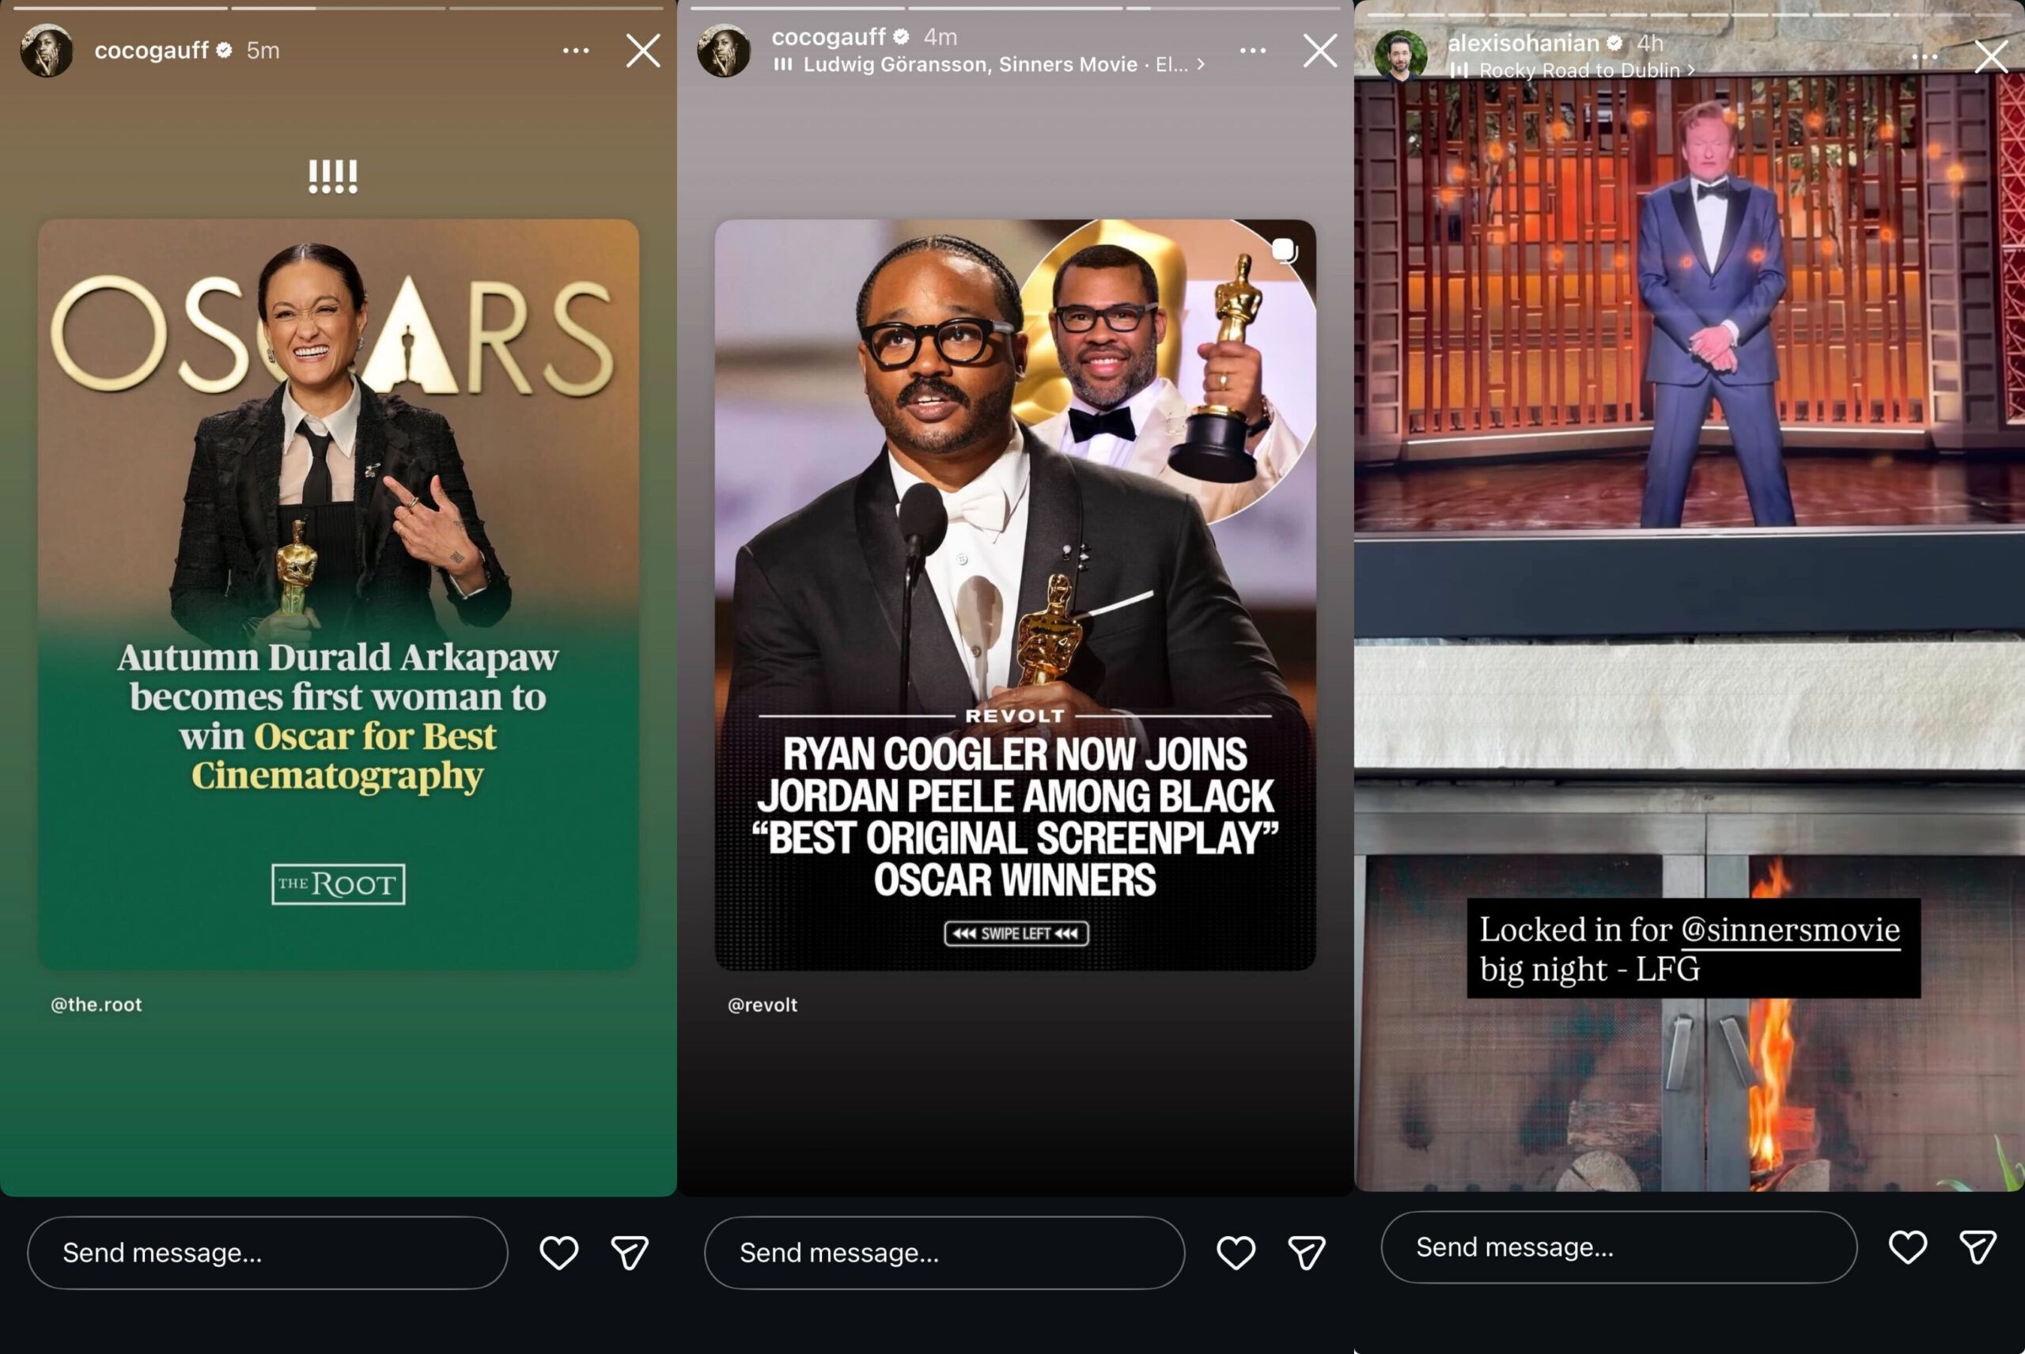
Task: Click the message field under the @revolt story
Action: [944, 1253]
